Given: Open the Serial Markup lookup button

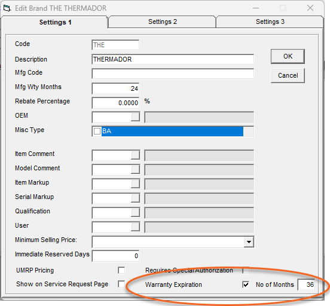Looking at the screenshot, I should click(135, 198).
